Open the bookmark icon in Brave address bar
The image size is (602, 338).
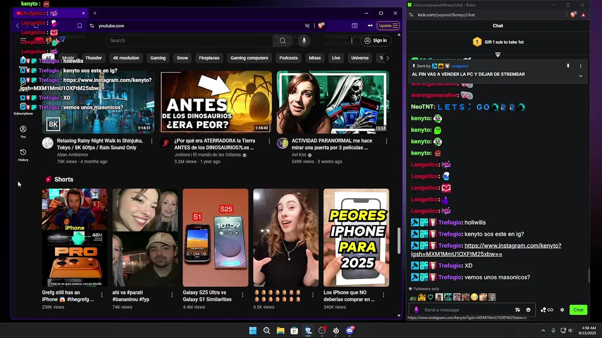pos(79,26)
